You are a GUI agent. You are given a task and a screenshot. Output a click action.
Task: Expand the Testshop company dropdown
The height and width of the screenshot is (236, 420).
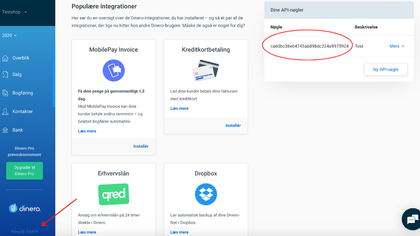tap(15, 12)
